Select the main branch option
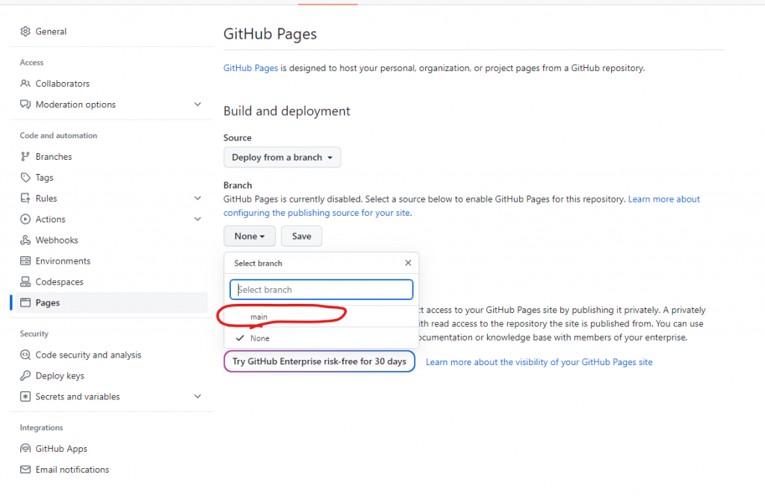Screen dimensions: 765x504 click(x=321, y=317)
